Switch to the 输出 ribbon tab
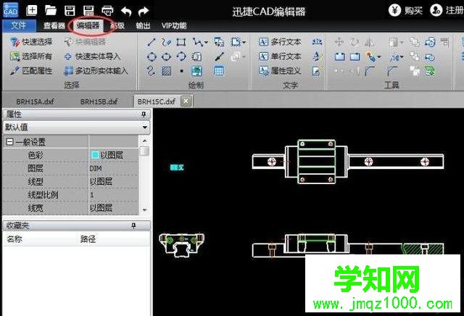Screen dimensions: 464x316 143,26
